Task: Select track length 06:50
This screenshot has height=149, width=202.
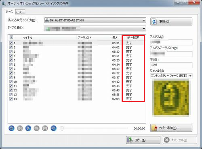Action: [116, 69]
